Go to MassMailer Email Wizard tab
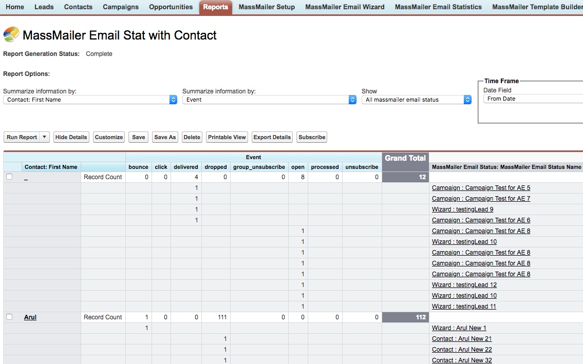The height and width of the screenshot is (364, 583). pos(345,7)
